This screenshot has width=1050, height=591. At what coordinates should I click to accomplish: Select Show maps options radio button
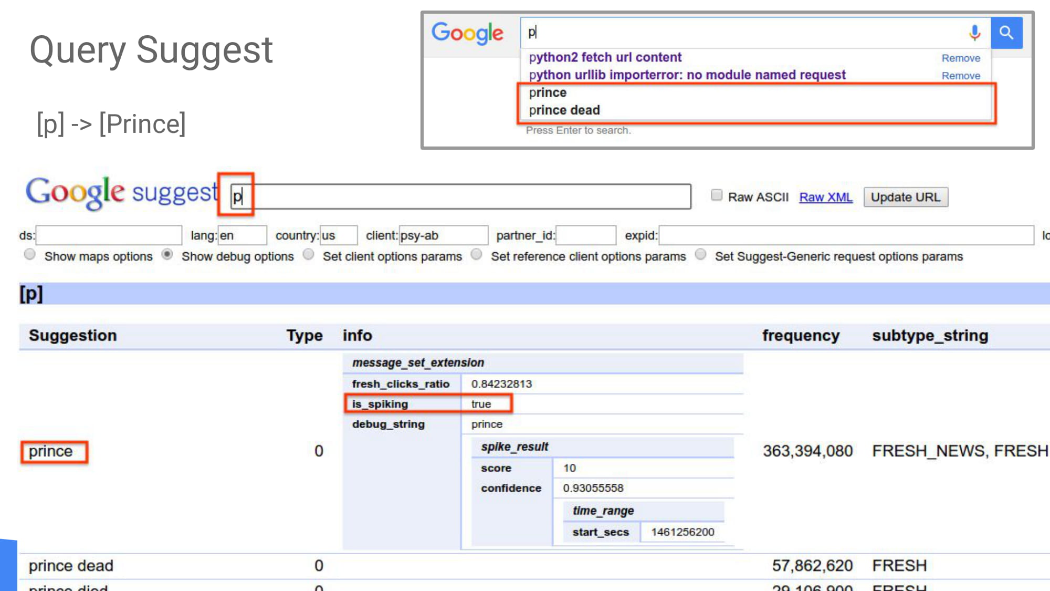(x=30, y=255)
